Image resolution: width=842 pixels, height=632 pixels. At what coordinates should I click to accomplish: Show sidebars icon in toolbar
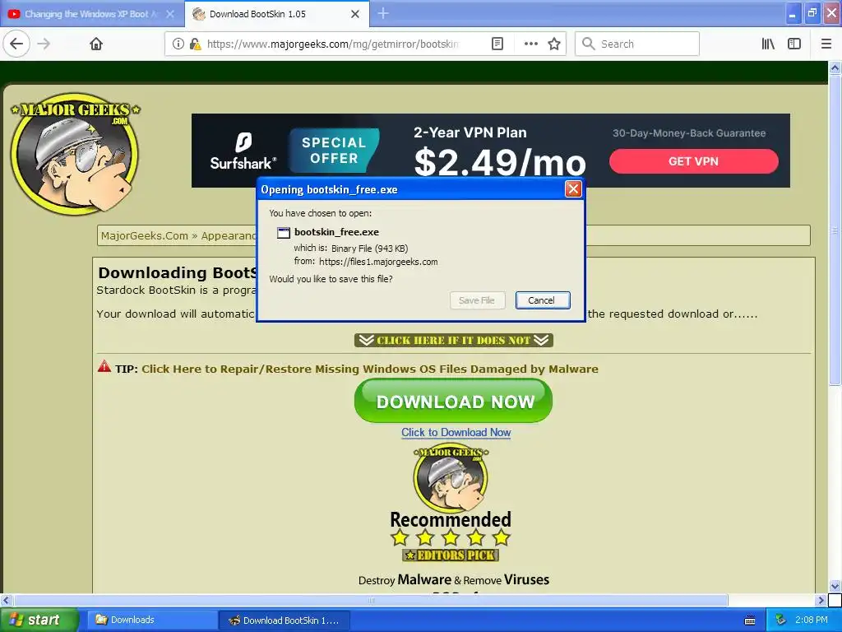coord(794,44)
